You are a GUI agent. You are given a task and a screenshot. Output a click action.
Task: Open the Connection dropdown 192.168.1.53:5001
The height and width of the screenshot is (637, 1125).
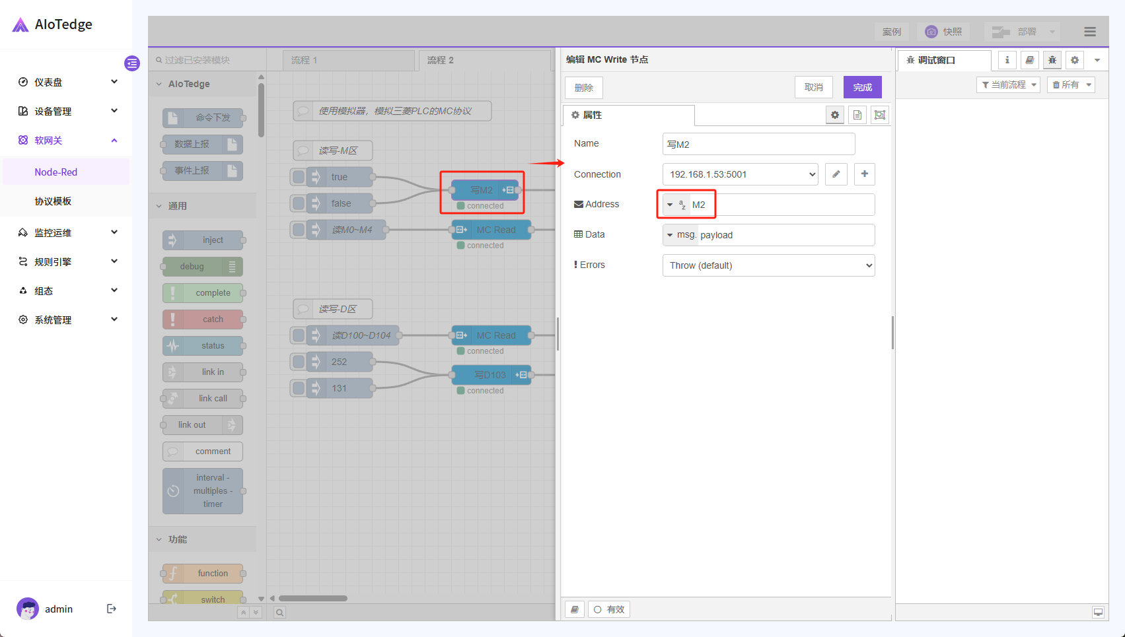tap(740, 174)
